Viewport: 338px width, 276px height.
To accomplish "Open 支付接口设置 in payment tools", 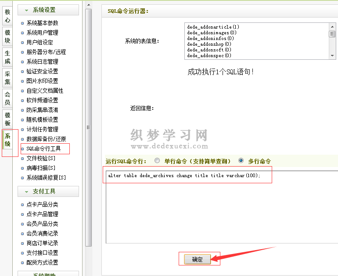I will pyautogui.click(x=42, y=253).
